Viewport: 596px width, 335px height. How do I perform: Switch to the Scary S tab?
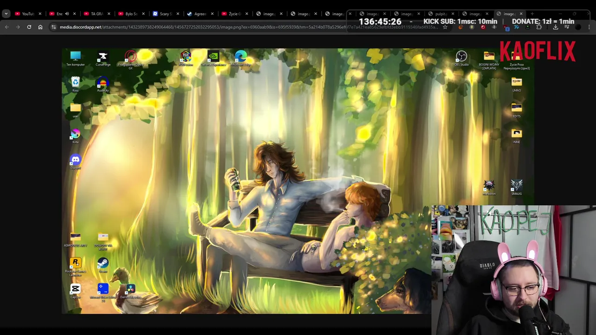coord(165,14)
